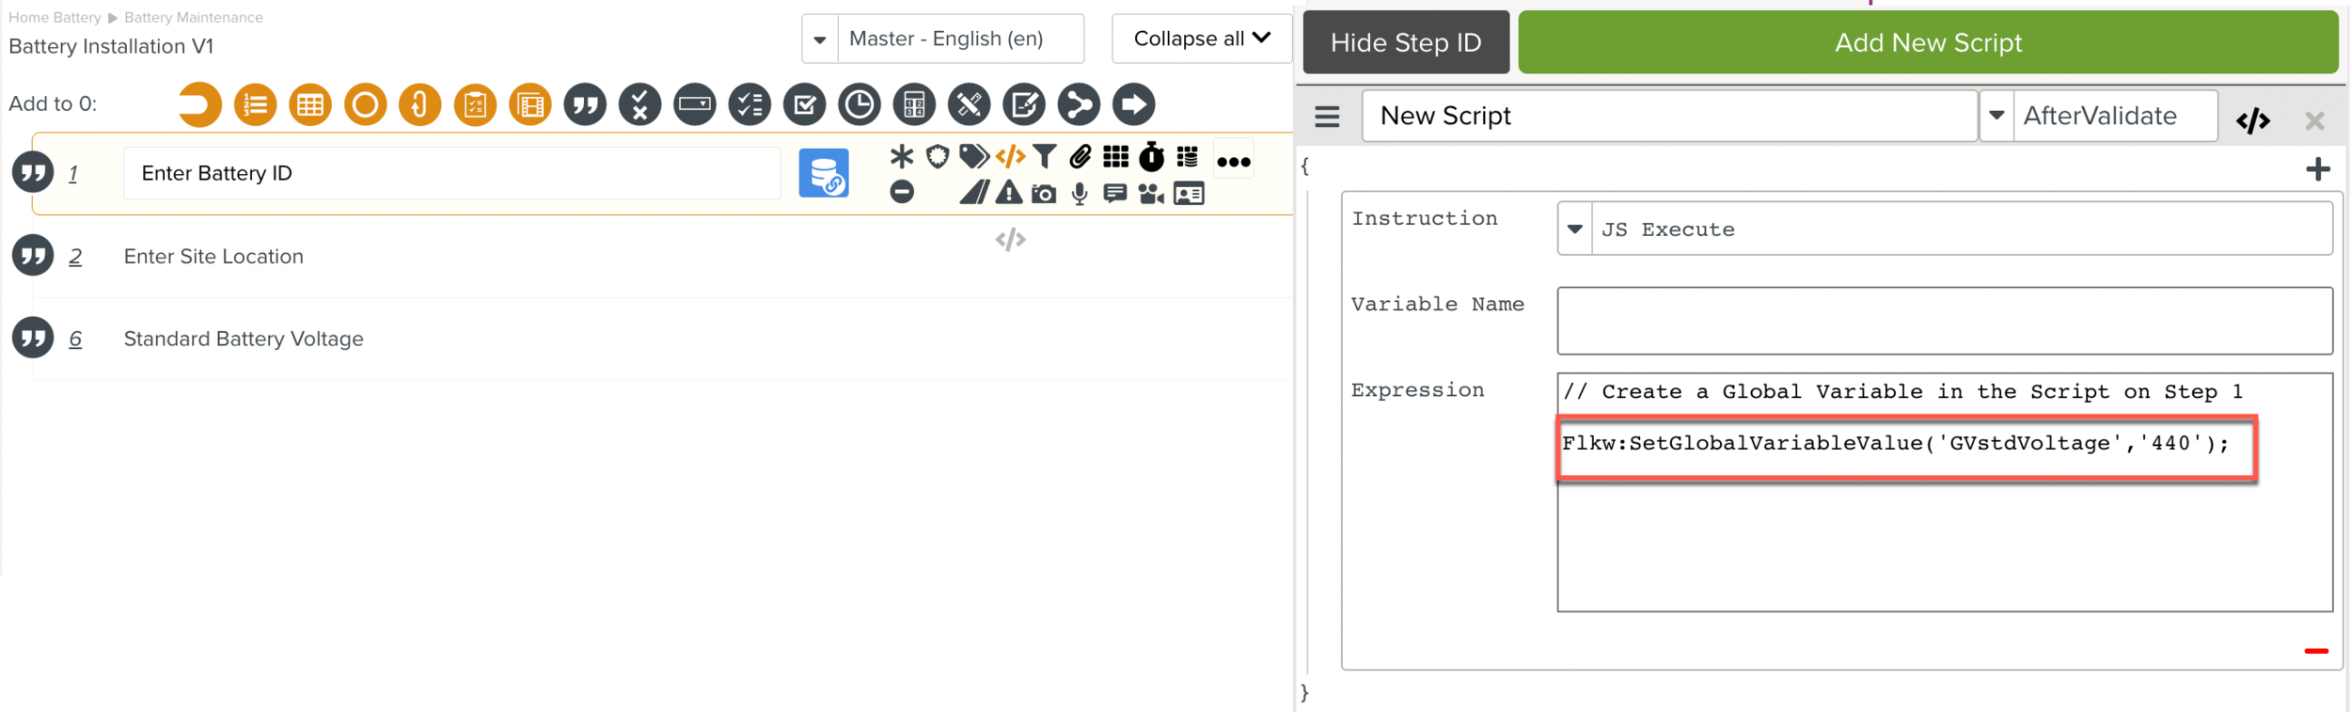Select the Enter Site Location step
Screen dimensions: 2351x712
point(213,257)
